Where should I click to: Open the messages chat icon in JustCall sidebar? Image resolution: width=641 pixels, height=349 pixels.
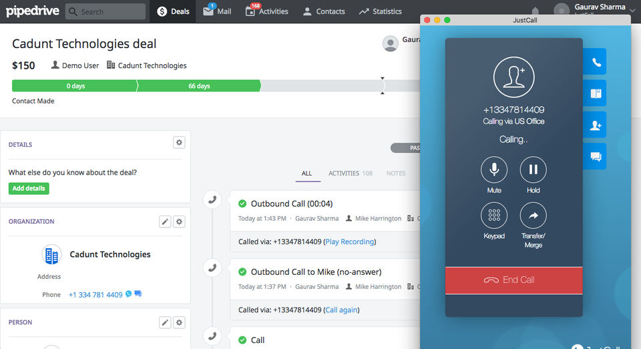[x=596, y=157]
